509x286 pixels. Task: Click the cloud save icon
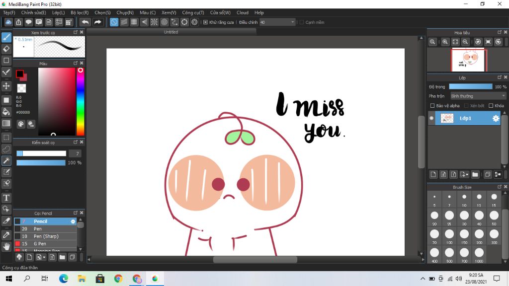click(x=8, y=22)
